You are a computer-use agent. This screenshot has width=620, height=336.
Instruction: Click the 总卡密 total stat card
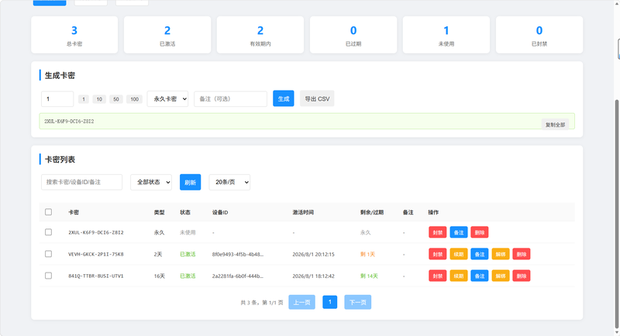(74, 35)
